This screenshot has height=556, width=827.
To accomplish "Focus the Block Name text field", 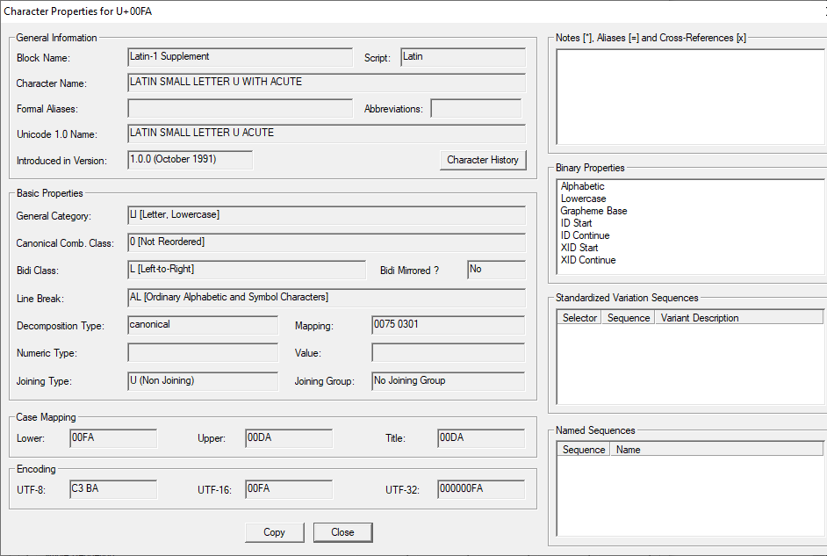I will pyautogui.click(x=240, y=57).
